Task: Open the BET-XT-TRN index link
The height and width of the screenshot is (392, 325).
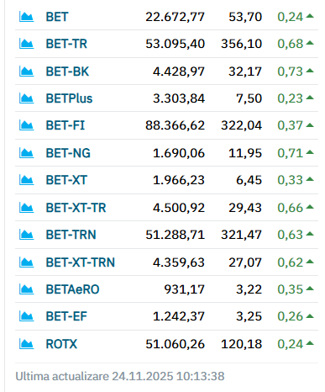Action: coord(81,262)
